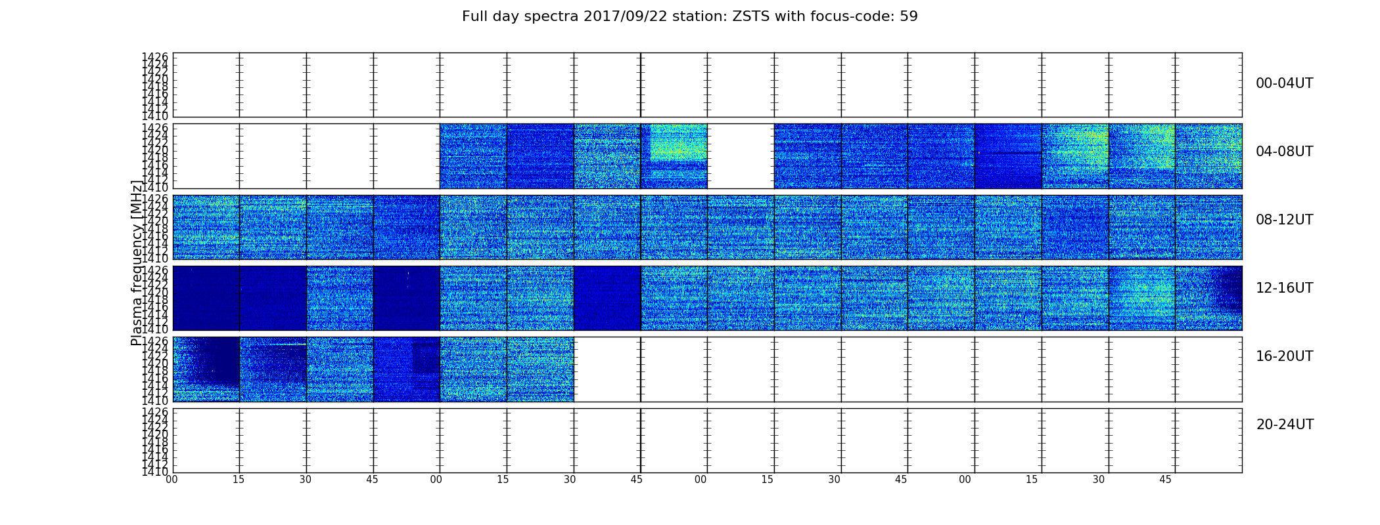Screen dimensions: 1380x525
Task: Pick the '12-16UT' row label
Action: [1285, 288]
